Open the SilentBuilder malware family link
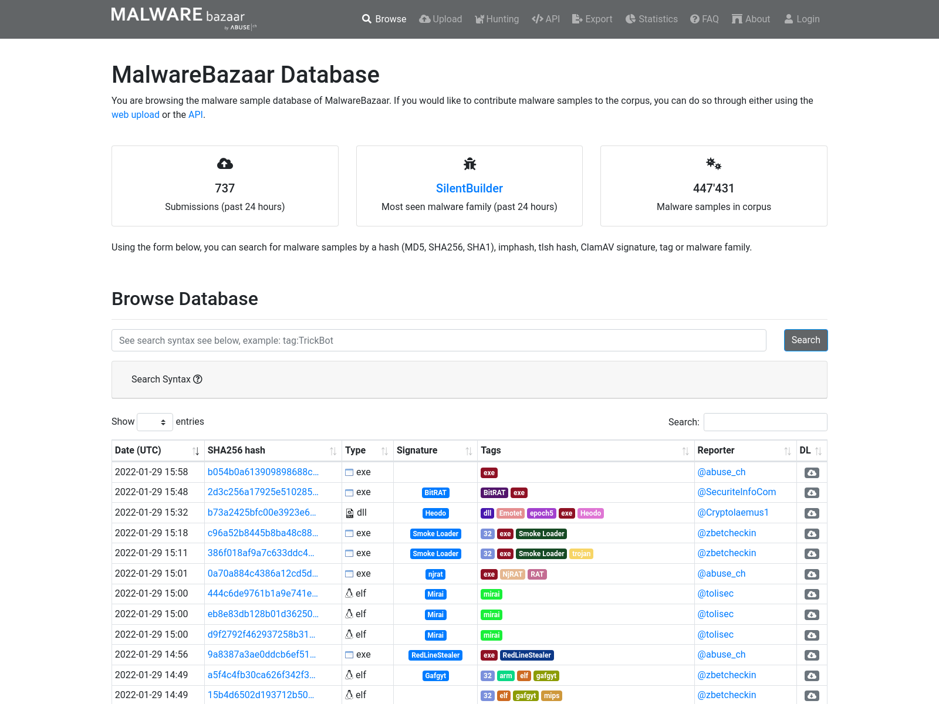 point(469,188)
